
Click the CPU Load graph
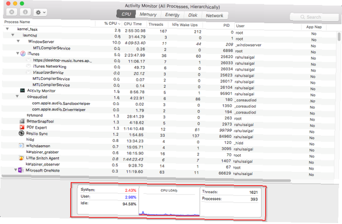[169, 201]
